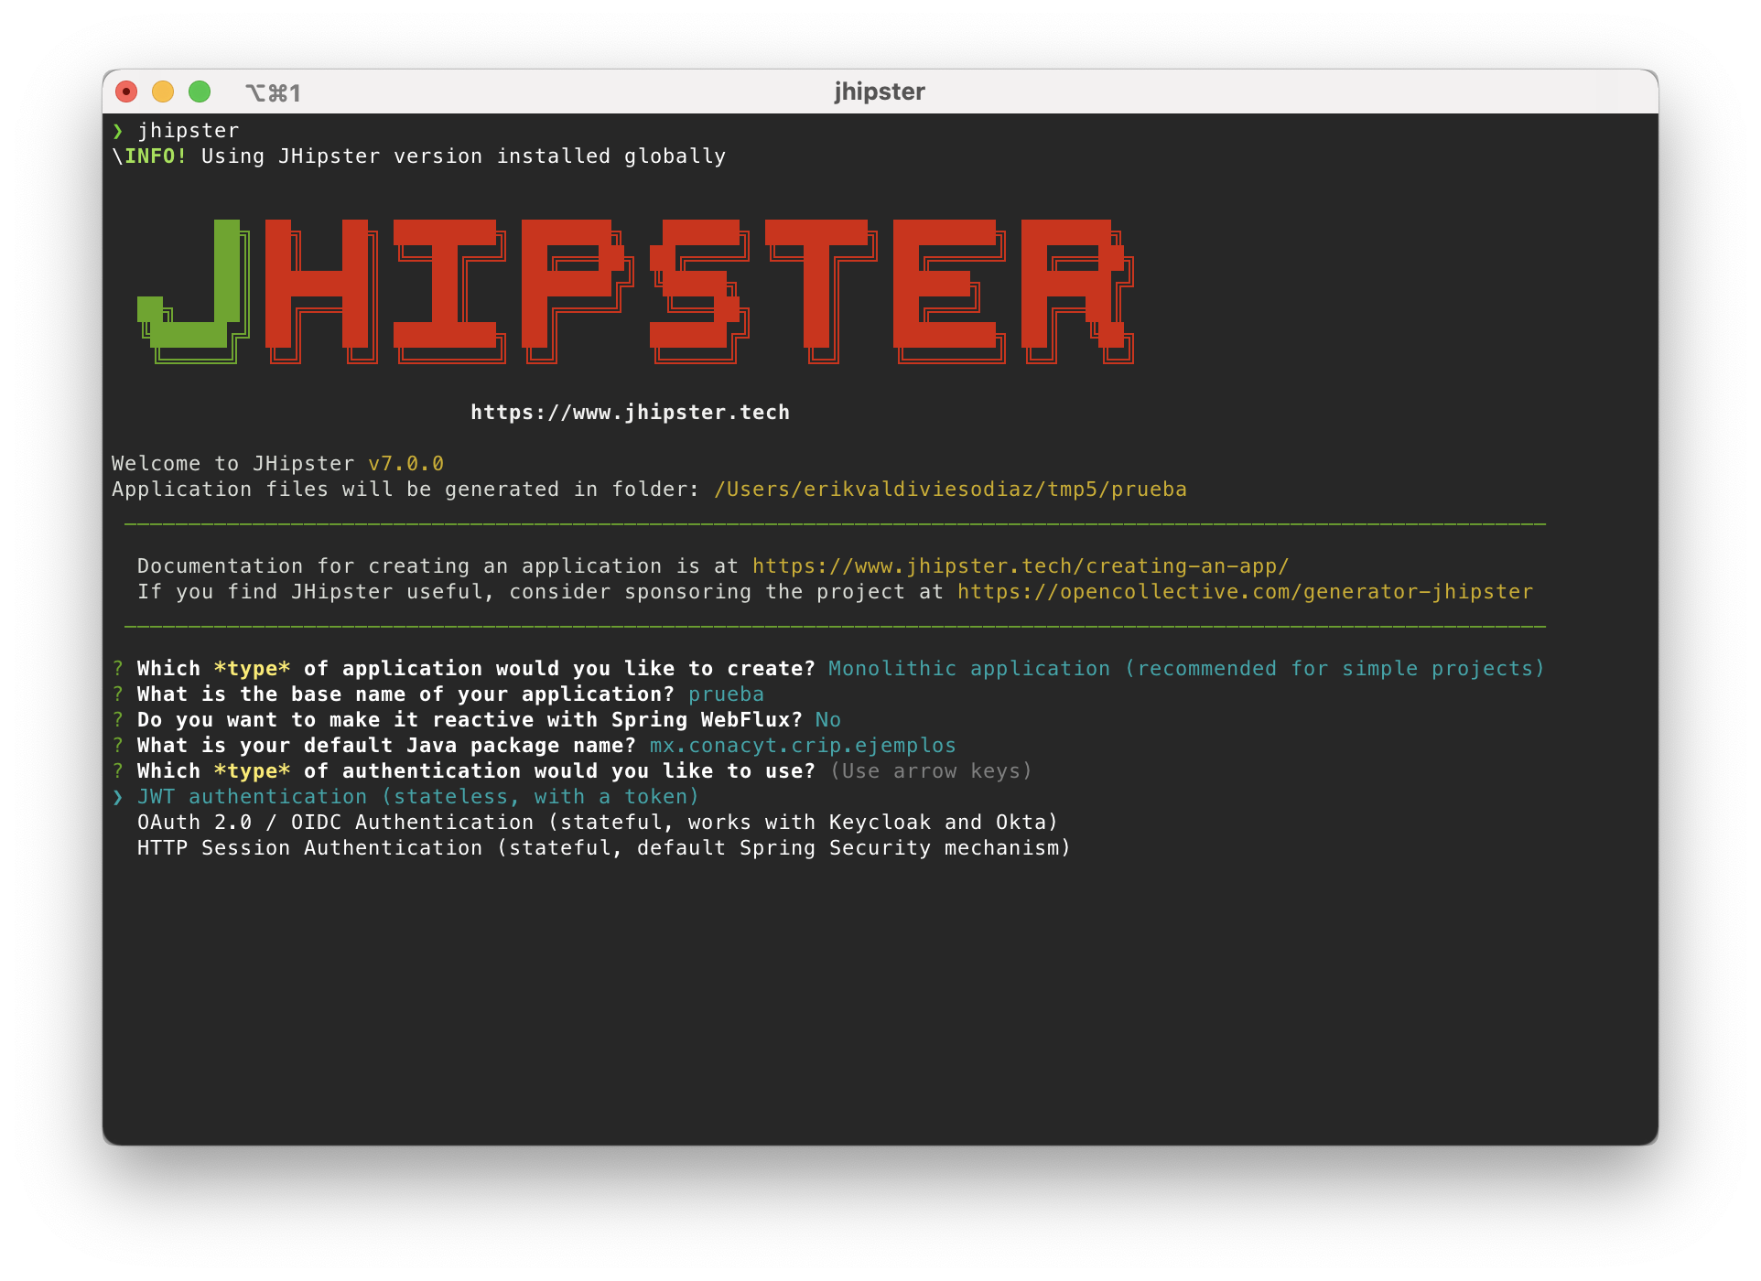The width and height of the screenshot is (1761, 1281).
Task: Click the https://www.jhipster.tech URL under the logo
Action: (630, 413)
